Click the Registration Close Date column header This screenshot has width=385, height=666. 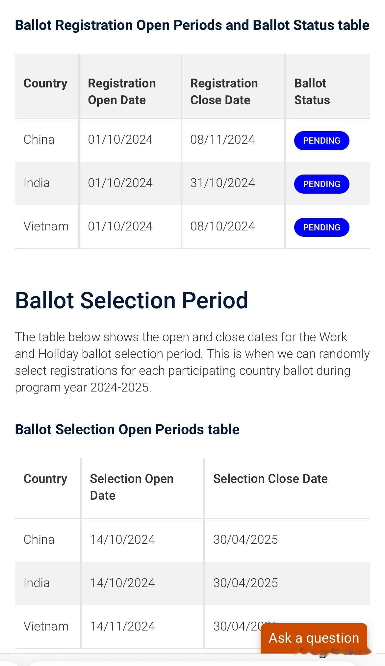pos(224,92)
